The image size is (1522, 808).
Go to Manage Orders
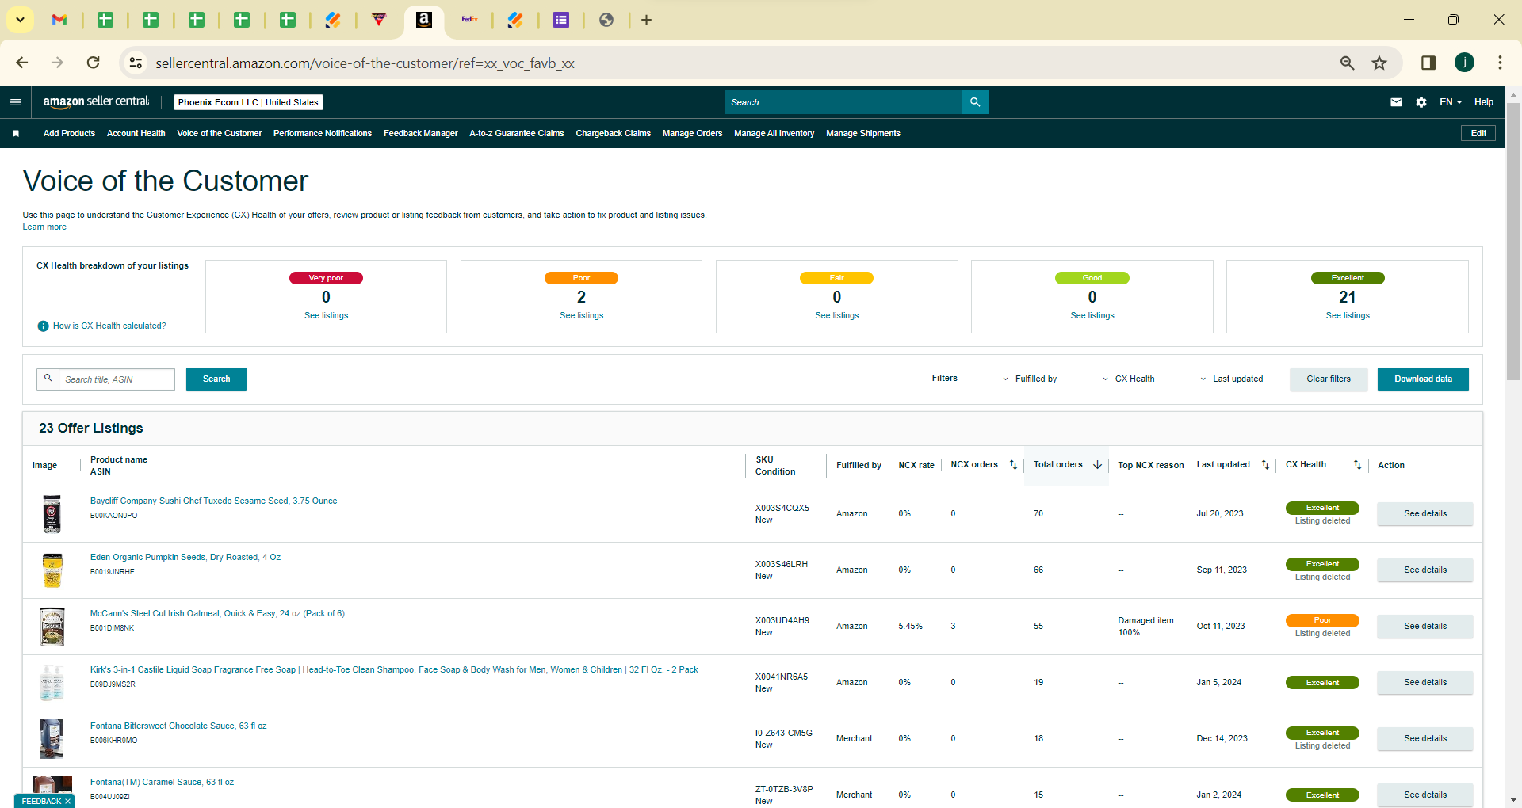tap(693, 134)
